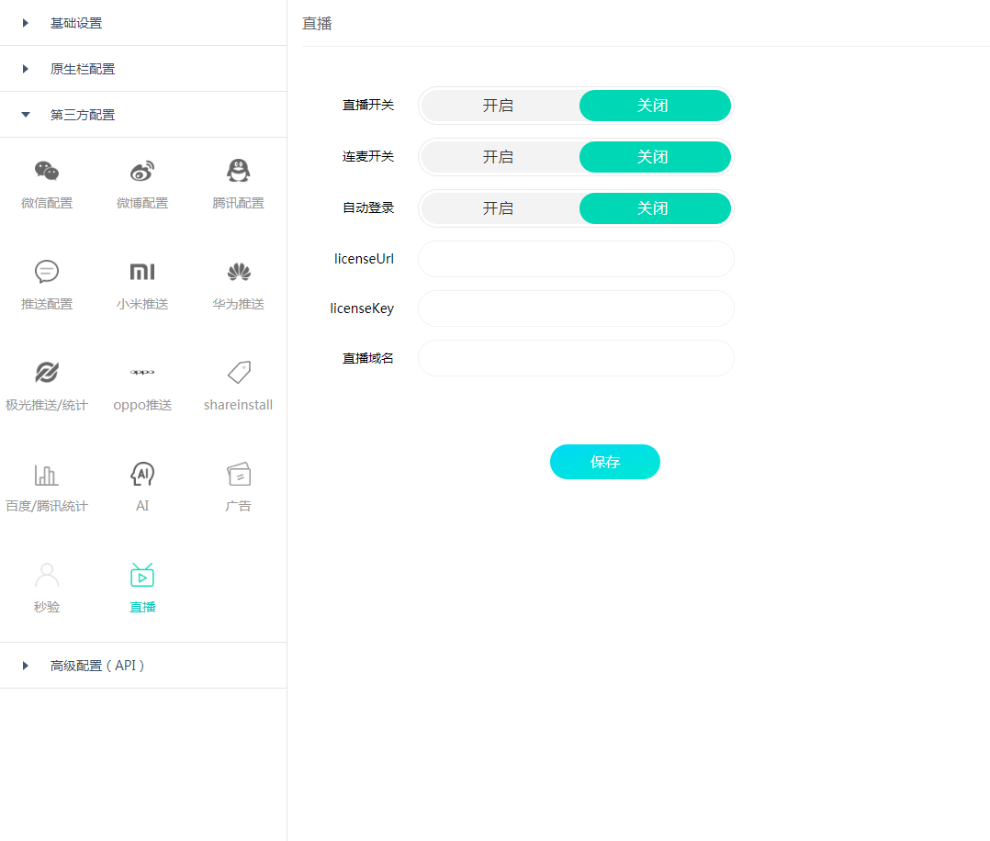The height and width of the screenshot is (841, 990).
Task: Set 直播开关 to 关闭
Action: (655, 106)
